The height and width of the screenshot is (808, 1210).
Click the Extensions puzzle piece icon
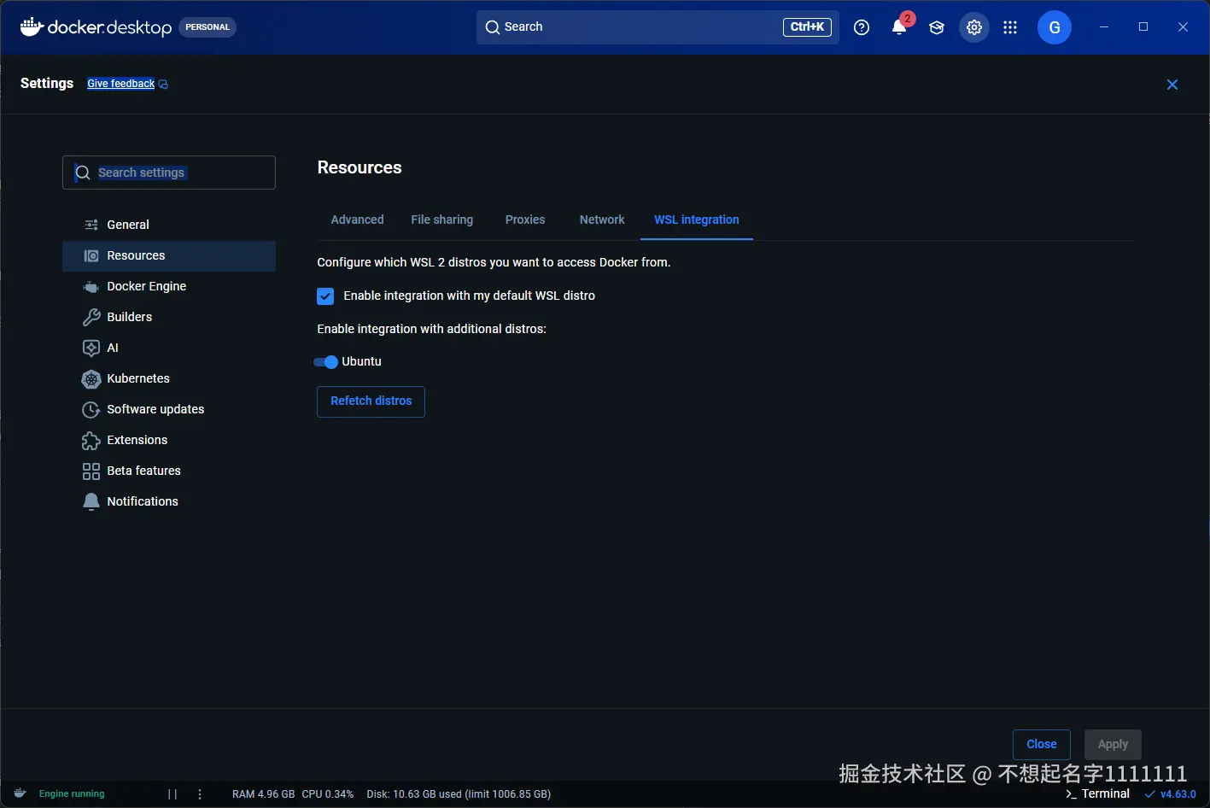(91, 441)
